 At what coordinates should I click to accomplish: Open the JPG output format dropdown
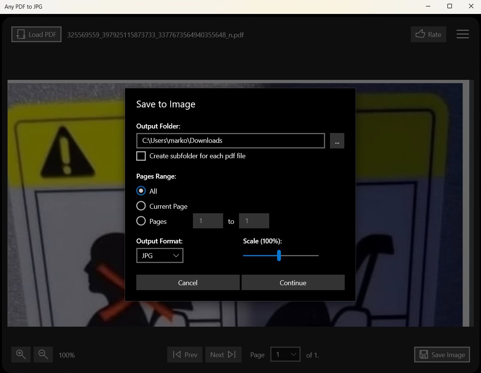(160, 255)
